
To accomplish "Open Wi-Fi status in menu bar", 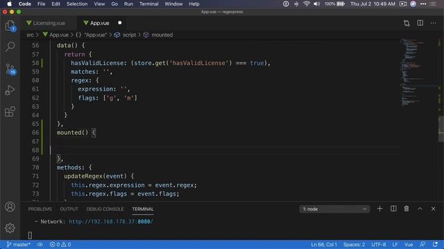I will click(x=307, y=4).
